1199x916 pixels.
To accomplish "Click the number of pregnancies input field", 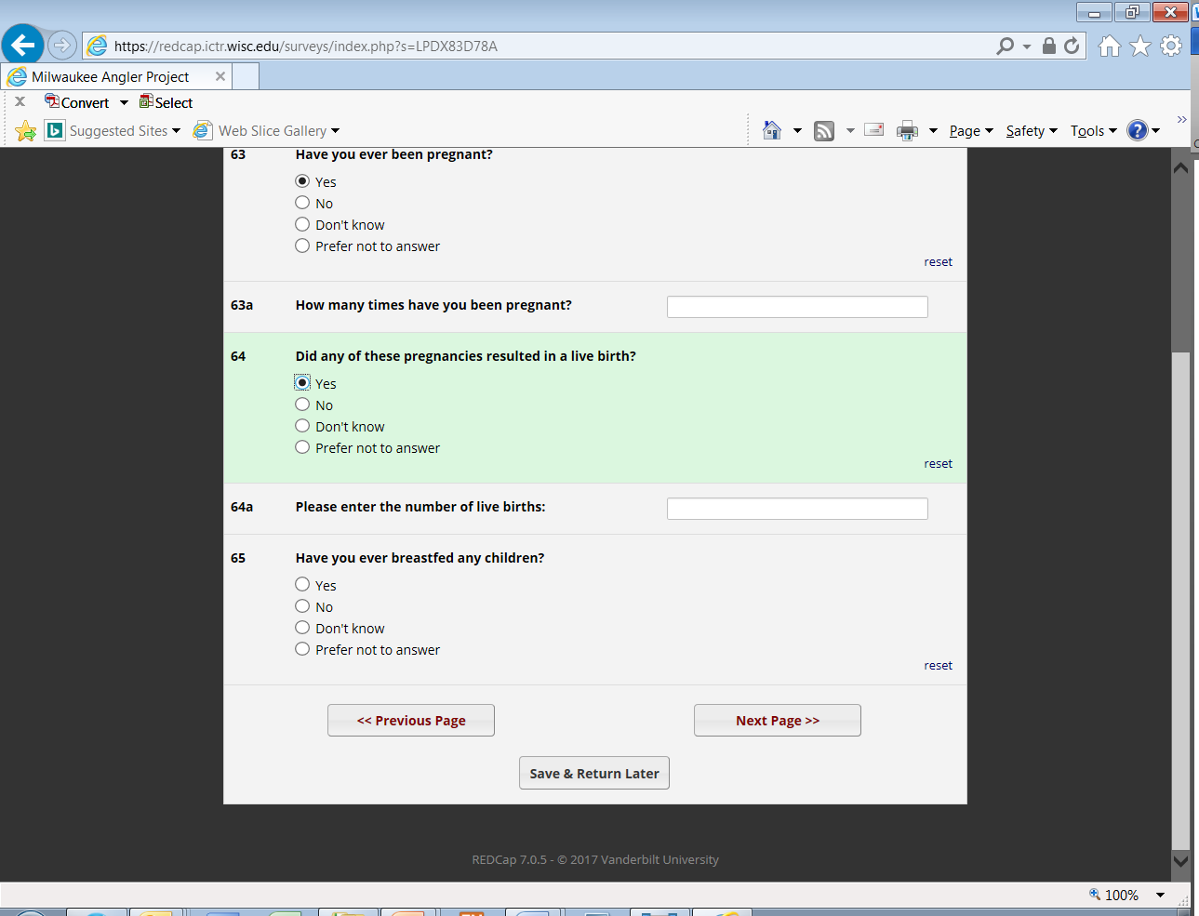I will pyautogui.click(x=797, y=307).
